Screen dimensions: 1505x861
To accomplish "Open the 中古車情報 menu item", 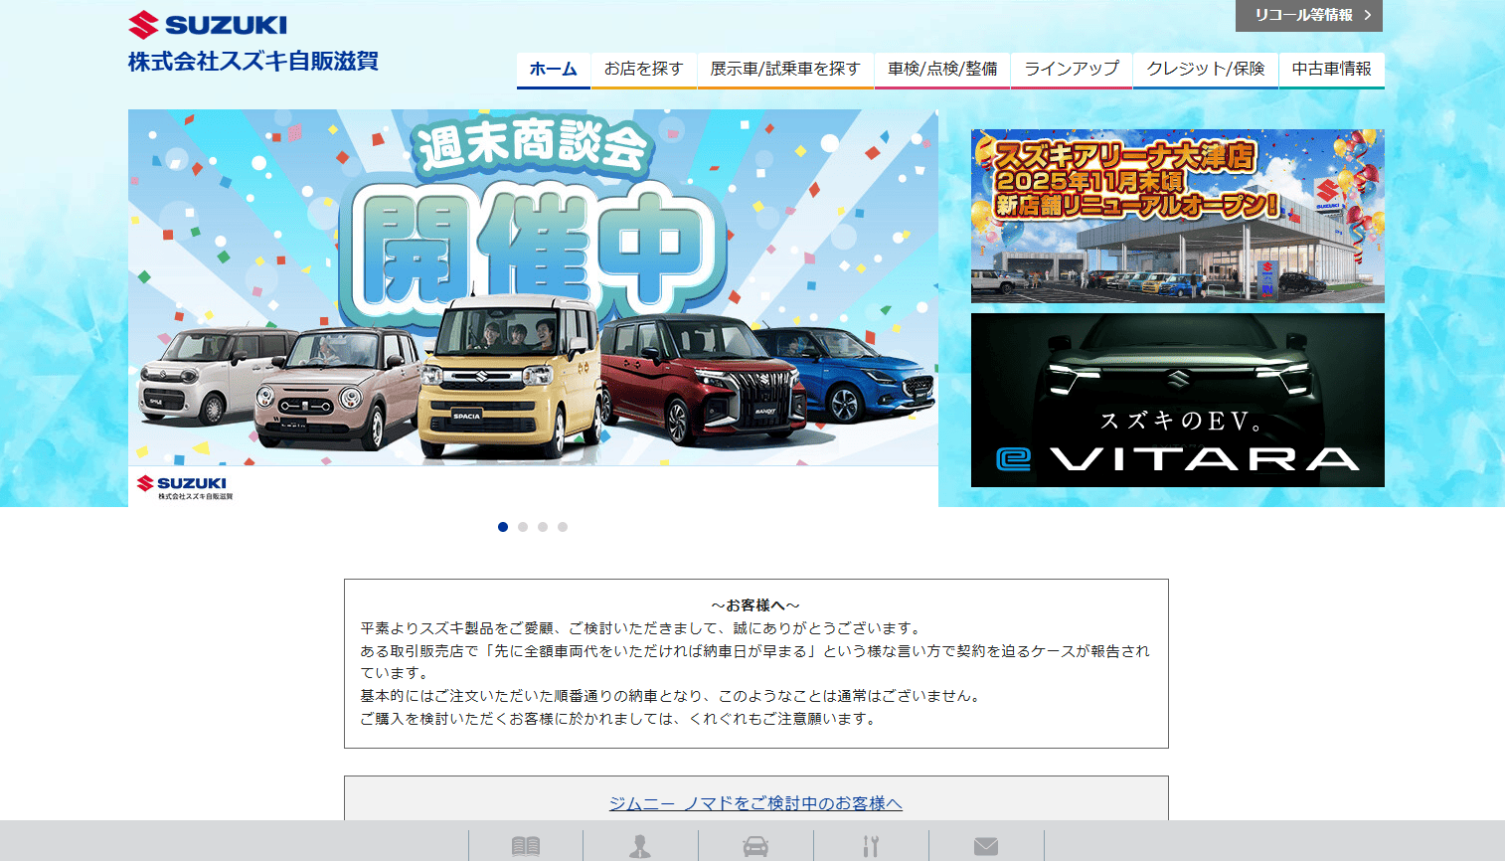I will [1332, 70].
